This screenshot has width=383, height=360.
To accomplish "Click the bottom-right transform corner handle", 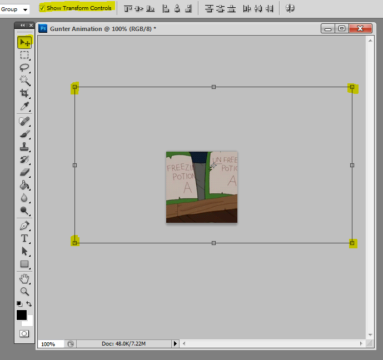I will click(x=352, y=243).
